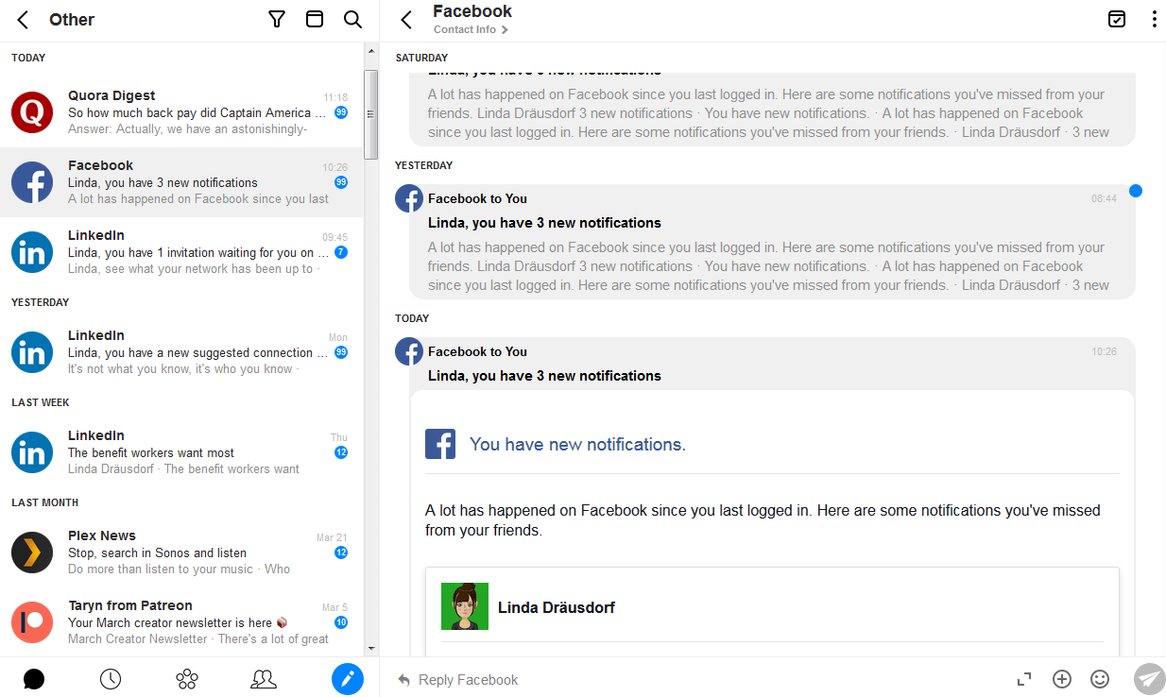Viewport: 1166px width, 697px height.
Task: Click Linda Dräusdorf's profile picture
Action: (x=465, y=606)
